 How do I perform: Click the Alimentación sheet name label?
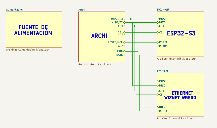[x=15, y=10]
